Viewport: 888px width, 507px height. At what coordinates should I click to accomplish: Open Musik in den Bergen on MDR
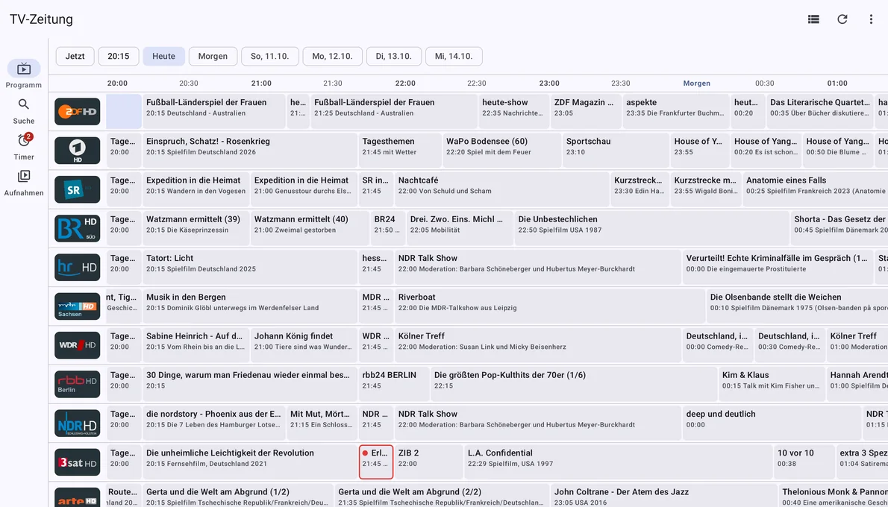[x=250, y=306]
